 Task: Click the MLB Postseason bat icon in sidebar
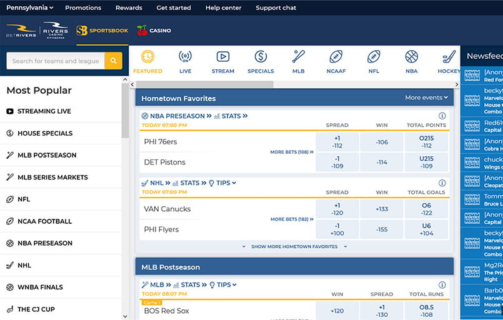(x=10, y=155)
